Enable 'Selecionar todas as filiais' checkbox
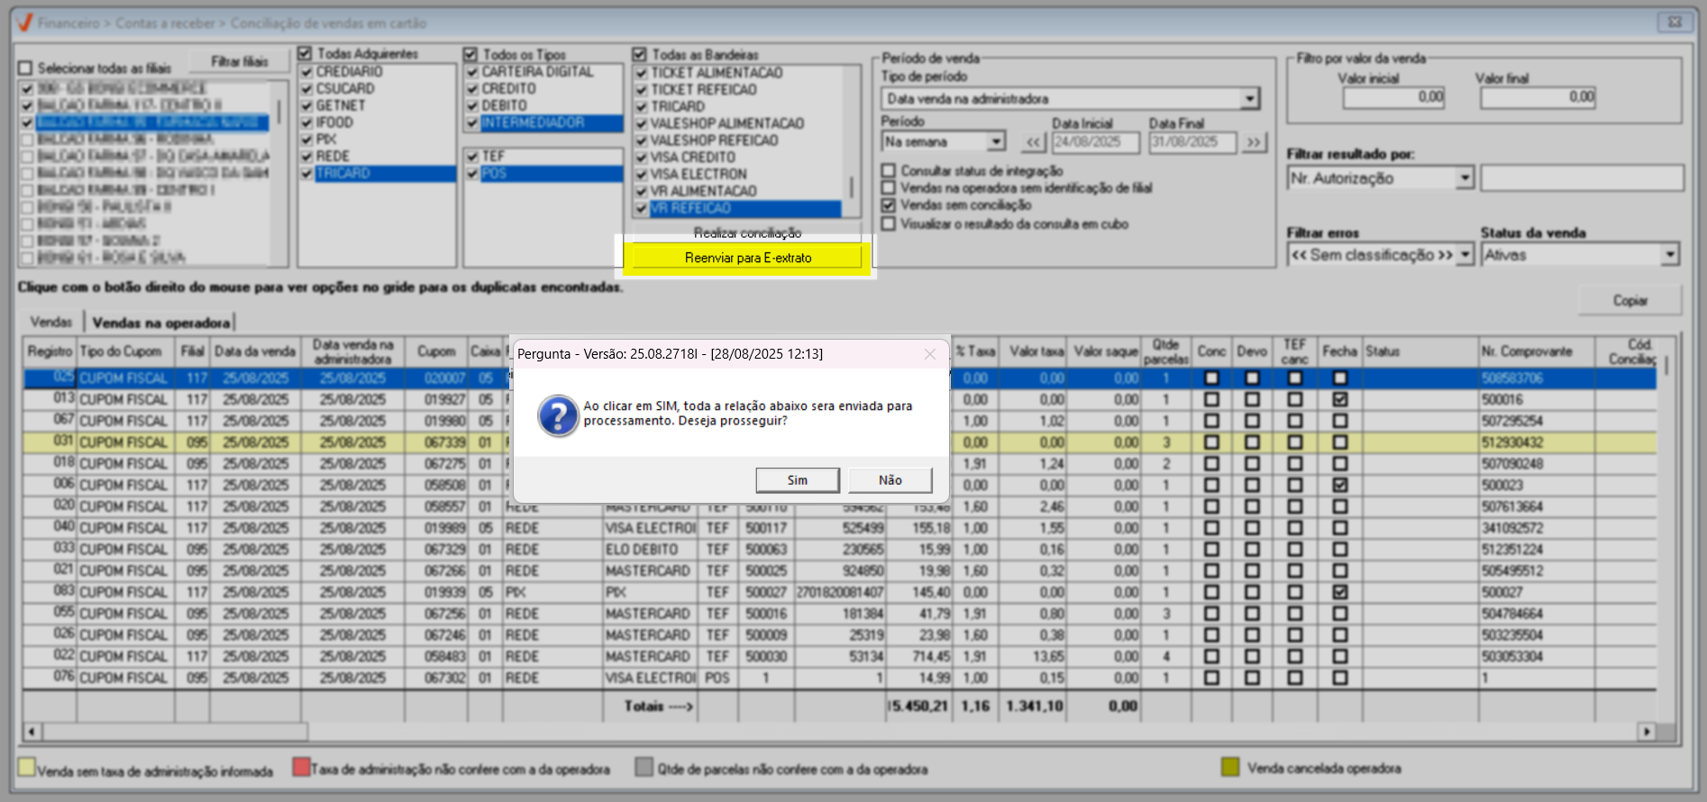Screen dimensions: 1707x802 [25, 68]
